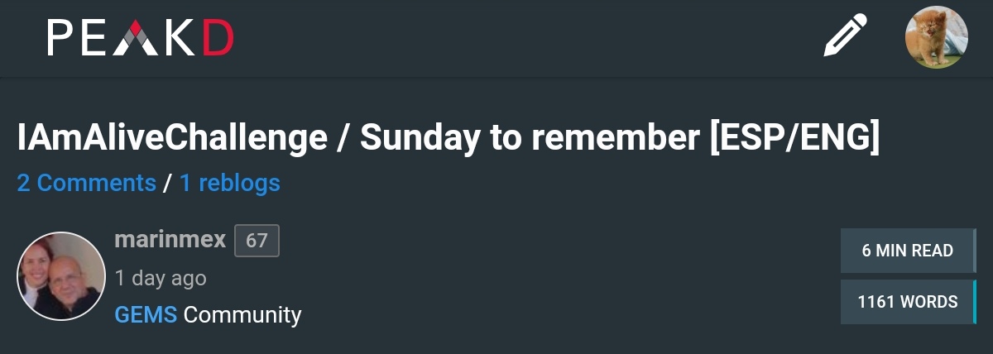Viewport: 993px width, 354px height.
Task: Open the kitten profile avatar menu
Action: pyautogui.click(x=937, y=37)
